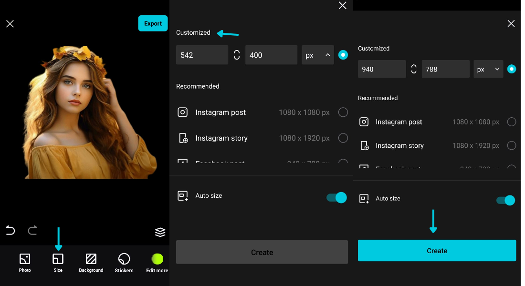Viewport: 525px width, 286px height.
Task: Tap the Edit more option
Action: click(157, 263)
